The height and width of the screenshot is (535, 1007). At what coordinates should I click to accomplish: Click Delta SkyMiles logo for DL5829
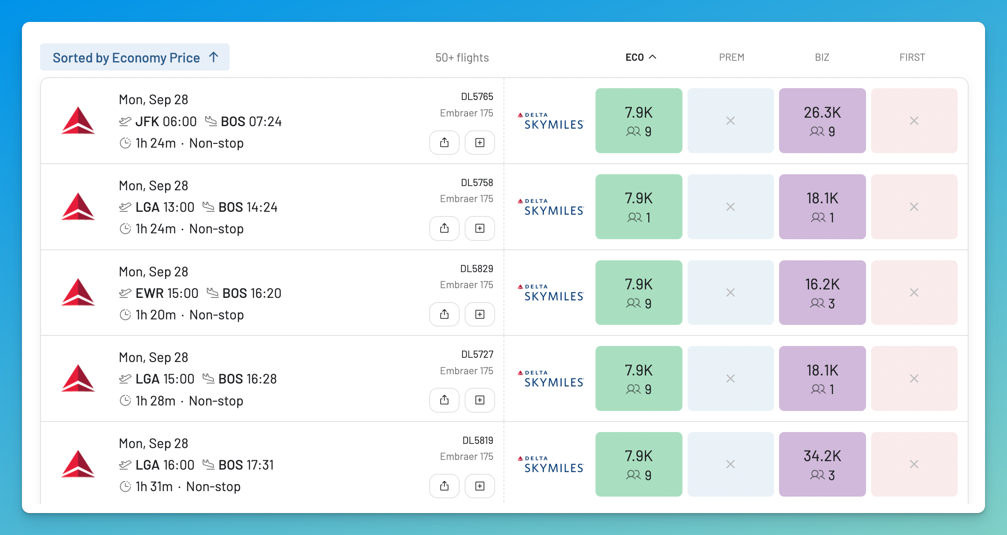(x=551, y=292)
